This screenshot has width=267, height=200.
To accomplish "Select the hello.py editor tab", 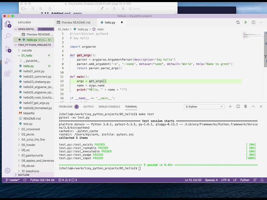I will tap(110, 22).
